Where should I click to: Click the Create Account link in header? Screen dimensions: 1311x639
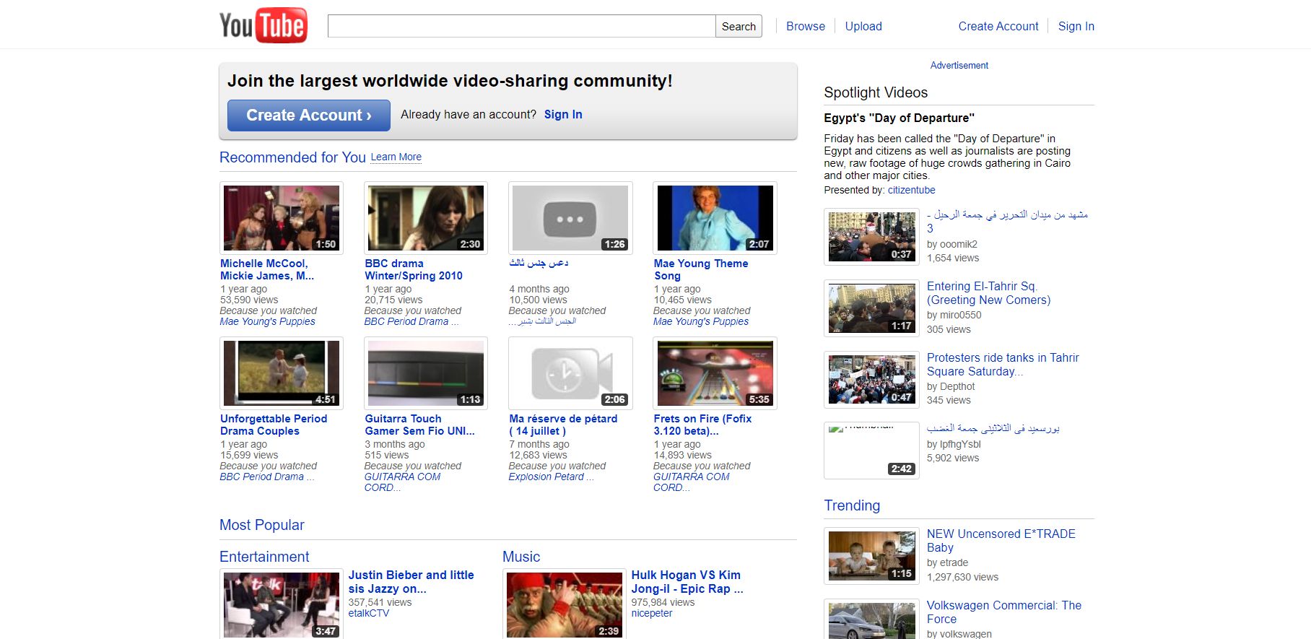(998, 26)
